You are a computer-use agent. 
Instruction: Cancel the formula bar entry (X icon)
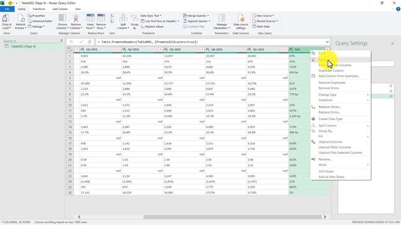(71, 42)
